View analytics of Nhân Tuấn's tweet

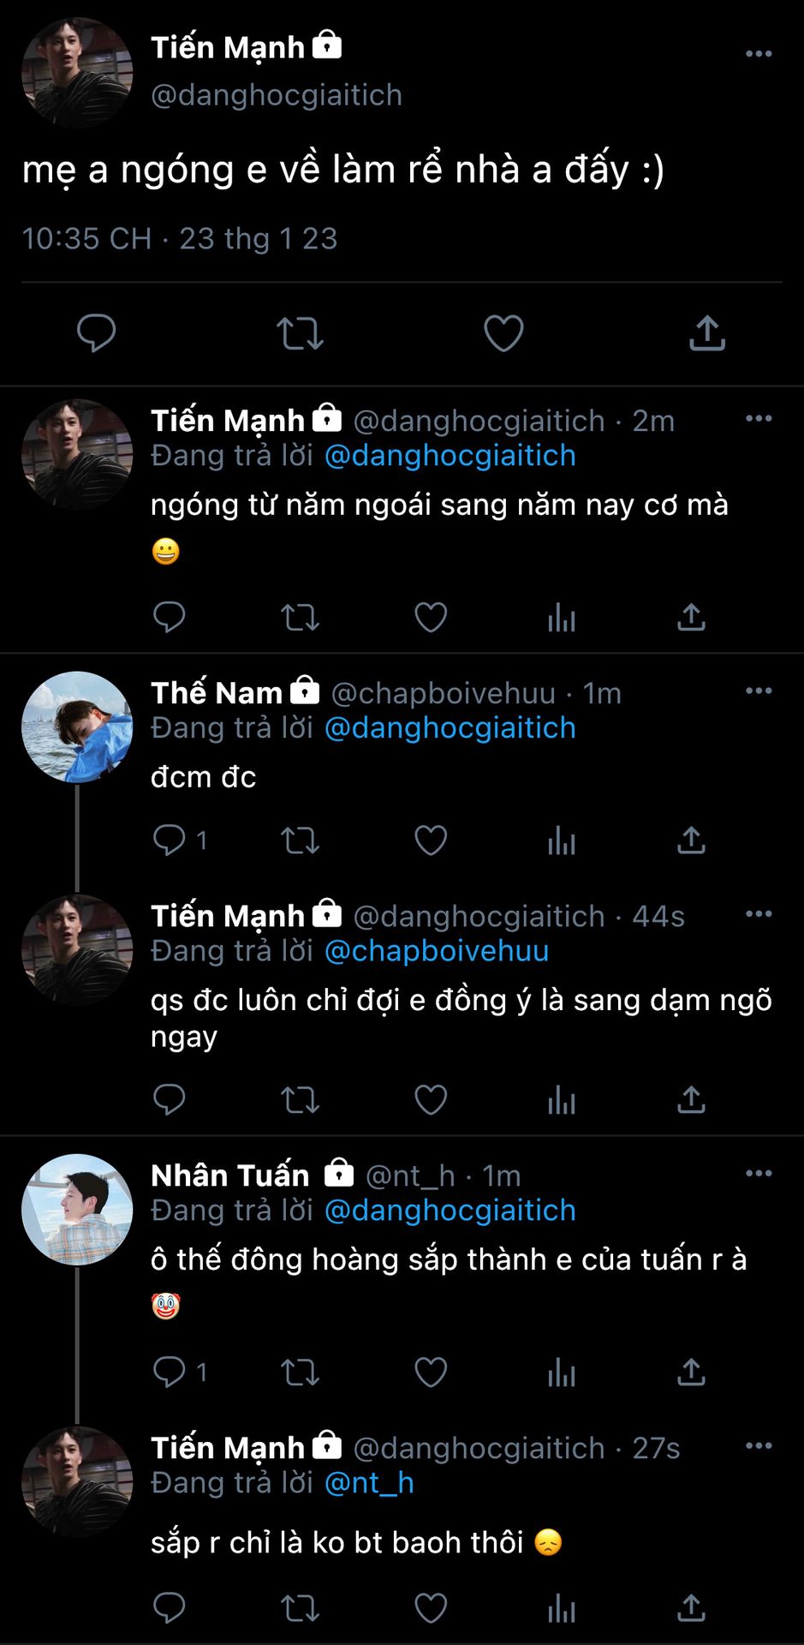pyautogui.click(x=562, y=1373)
